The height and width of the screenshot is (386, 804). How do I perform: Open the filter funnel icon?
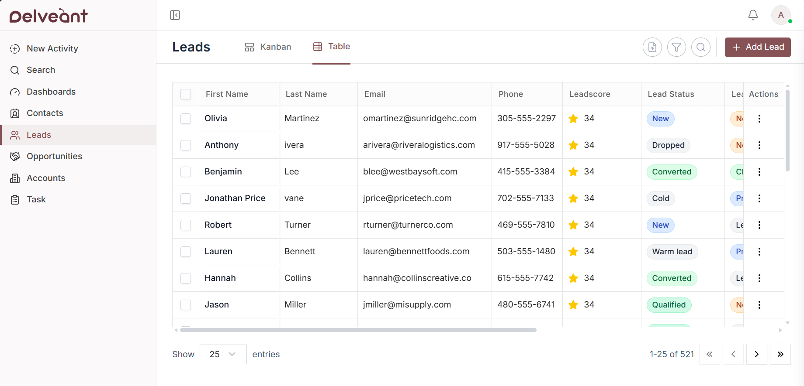pos(676,47)
